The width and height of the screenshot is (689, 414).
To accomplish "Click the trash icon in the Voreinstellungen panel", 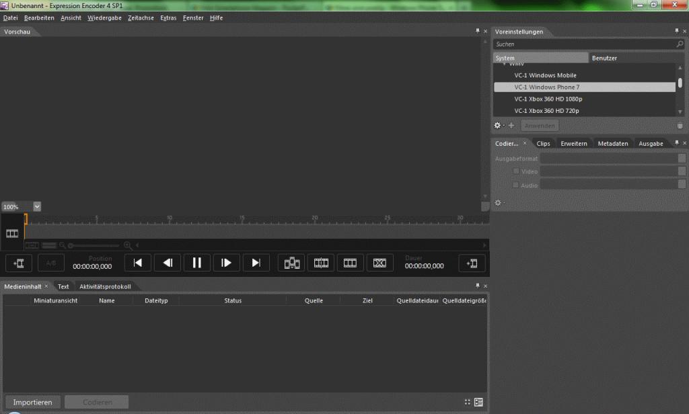I will click(680, 126).
